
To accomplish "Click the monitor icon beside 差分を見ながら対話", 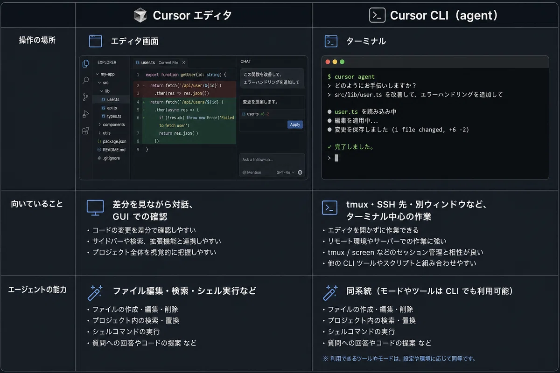I will [95, 208].
